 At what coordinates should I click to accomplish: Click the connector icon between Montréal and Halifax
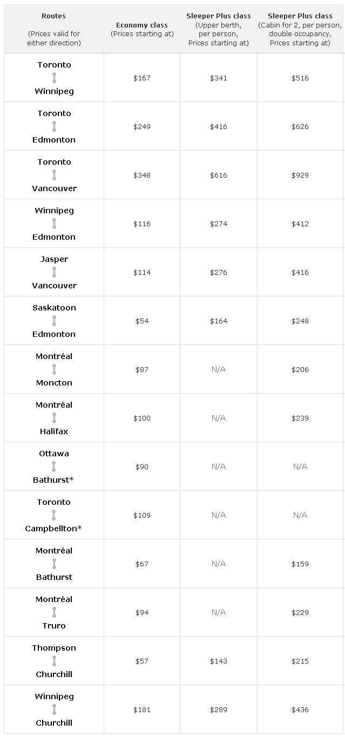[54, 418]
